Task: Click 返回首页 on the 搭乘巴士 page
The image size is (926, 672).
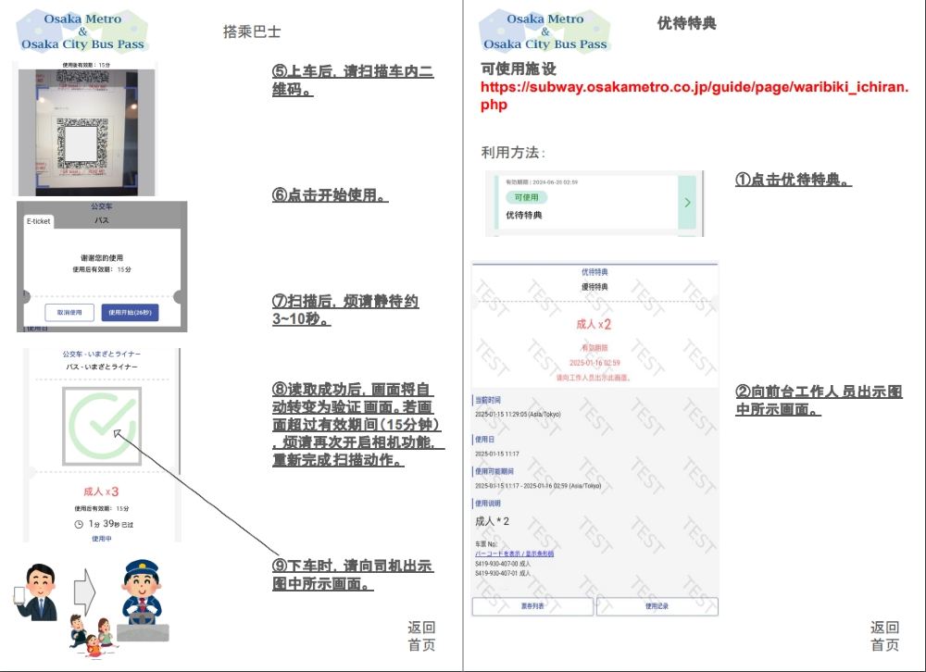Action: point(421,636)
